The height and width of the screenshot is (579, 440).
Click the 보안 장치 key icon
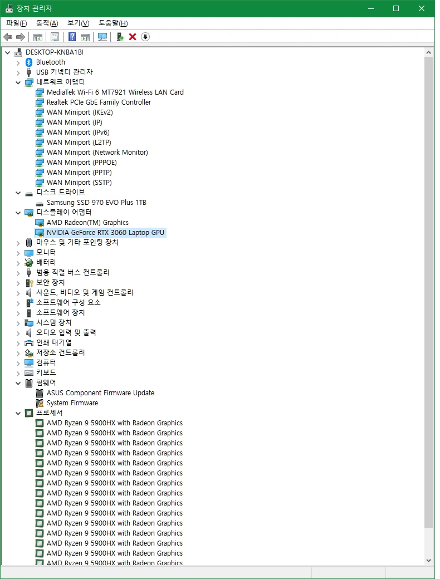(29, 282)
